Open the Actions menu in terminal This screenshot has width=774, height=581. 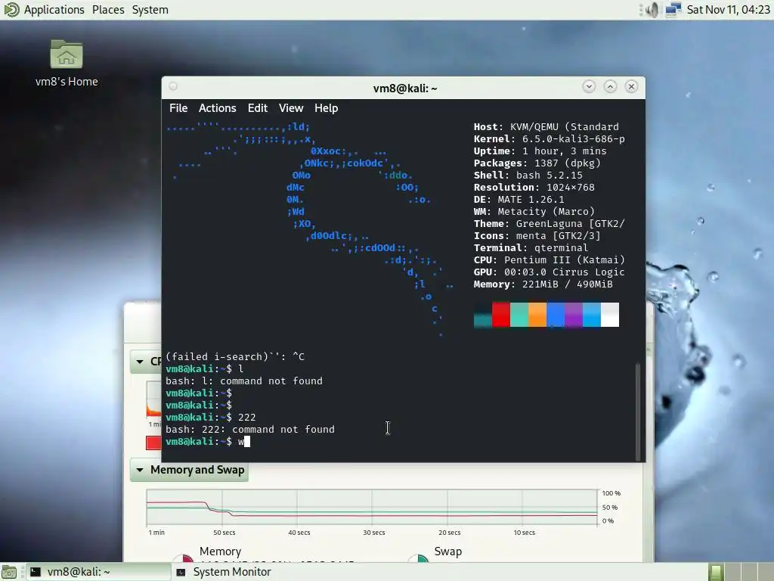(x=217, y=108)
